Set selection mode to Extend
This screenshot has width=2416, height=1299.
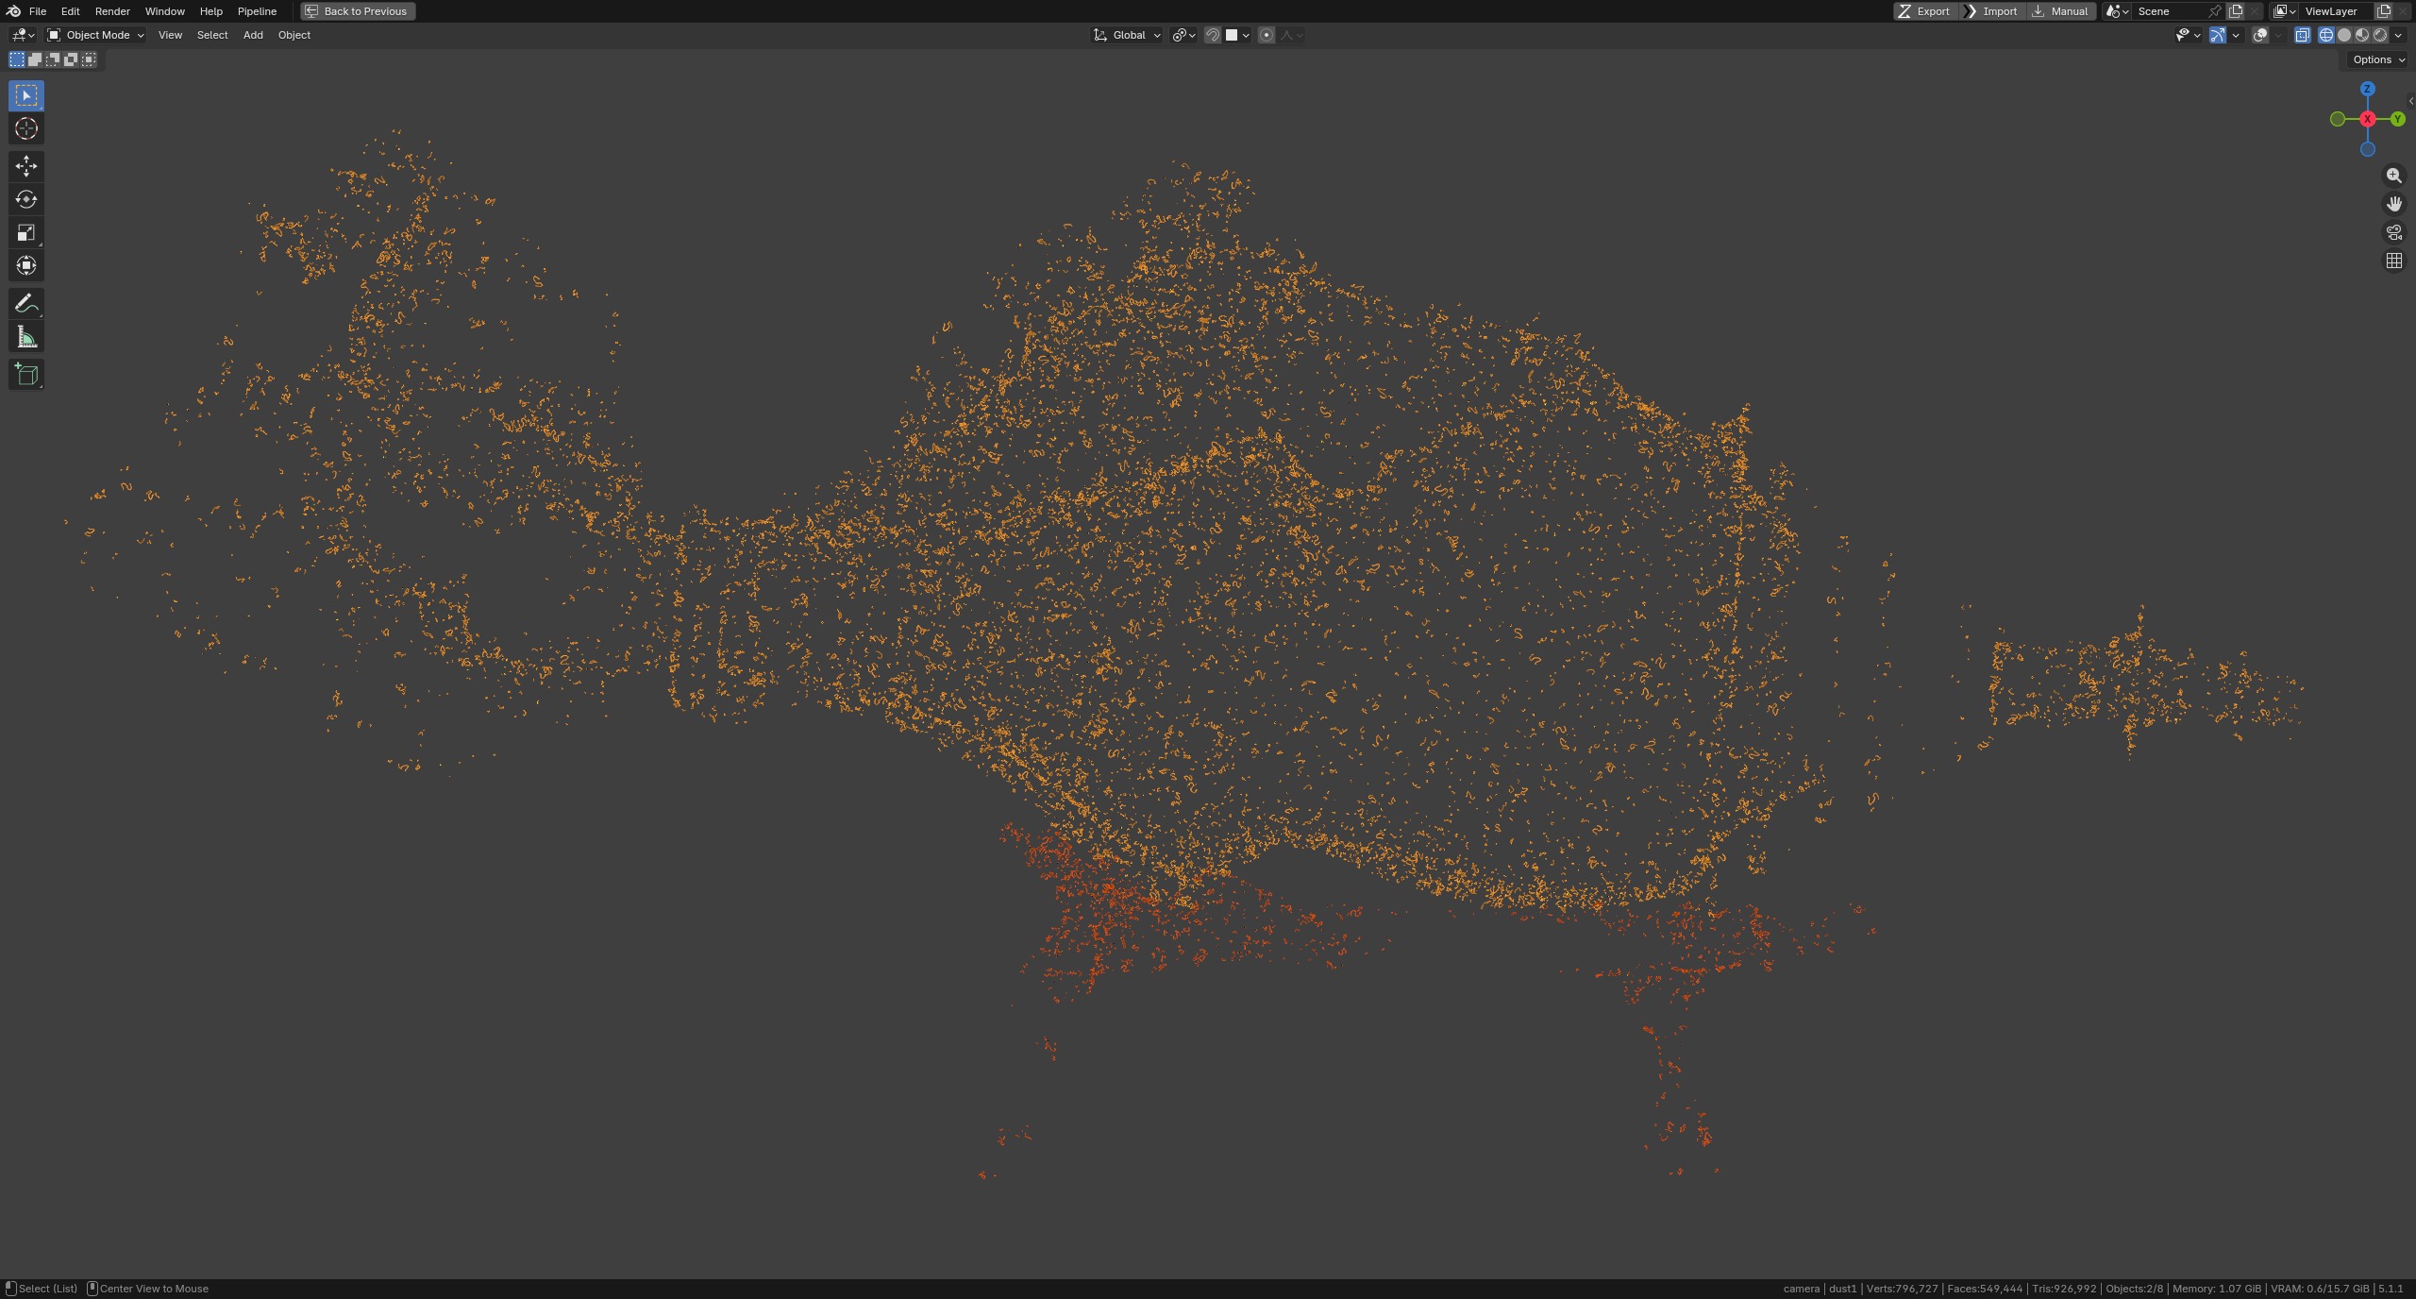(35, 59)
